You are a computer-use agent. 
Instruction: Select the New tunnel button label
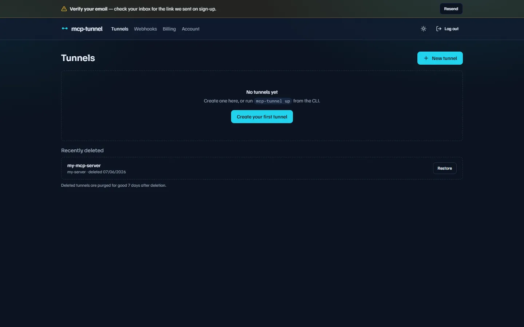tap(444, 58)
